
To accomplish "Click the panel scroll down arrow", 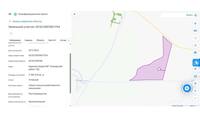I will (70, 106).
